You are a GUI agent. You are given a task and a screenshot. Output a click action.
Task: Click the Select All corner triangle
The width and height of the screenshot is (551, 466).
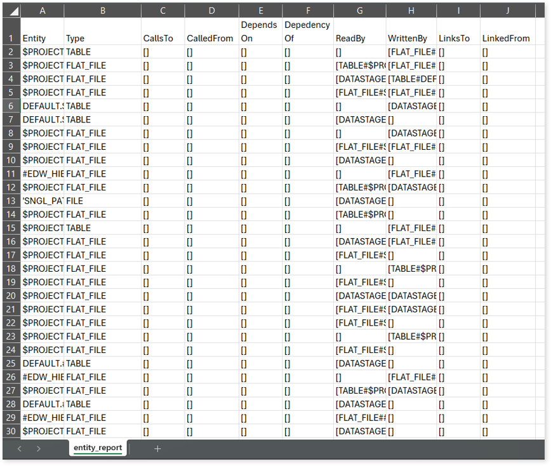tap(11, 11)
